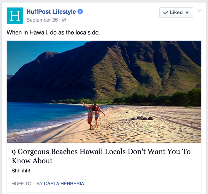Open author Carla Herreria's link
Screen dimensions: 208x194
click(64, 184)
